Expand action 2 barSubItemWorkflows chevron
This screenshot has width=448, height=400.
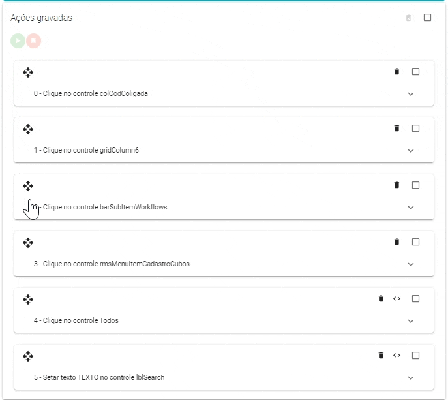[411, 208]
